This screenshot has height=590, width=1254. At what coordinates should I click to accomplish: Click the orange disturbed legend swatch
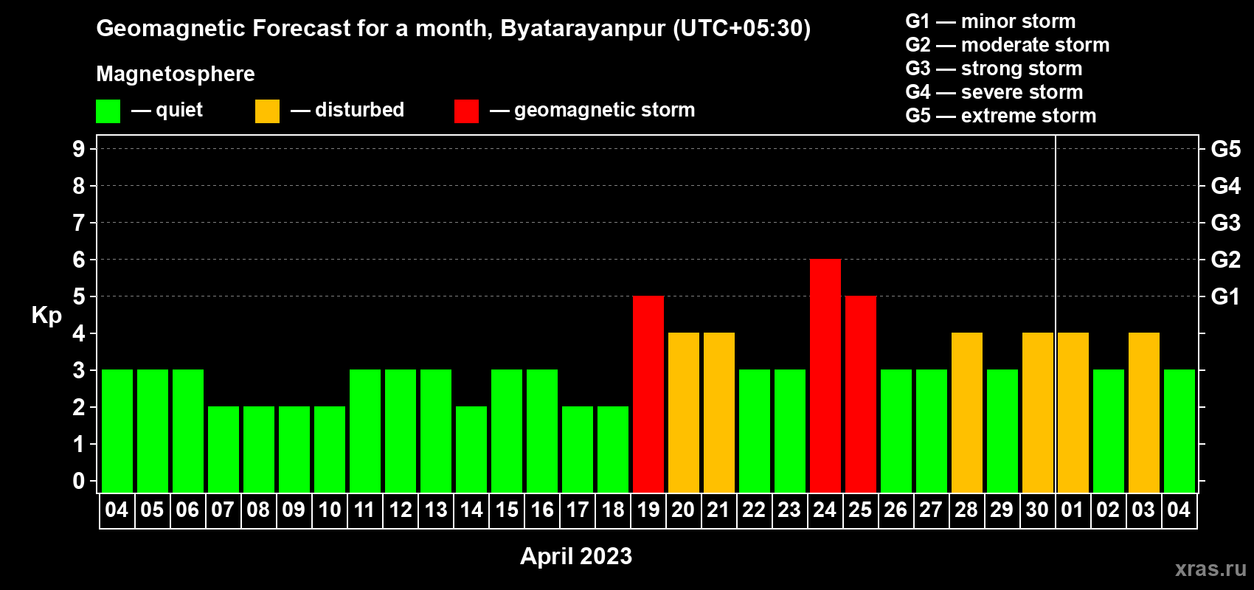point(267,111)
